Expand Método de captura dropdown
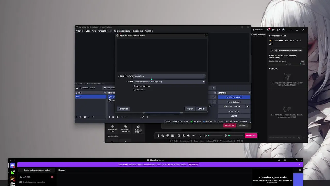 tap(169, 76)
